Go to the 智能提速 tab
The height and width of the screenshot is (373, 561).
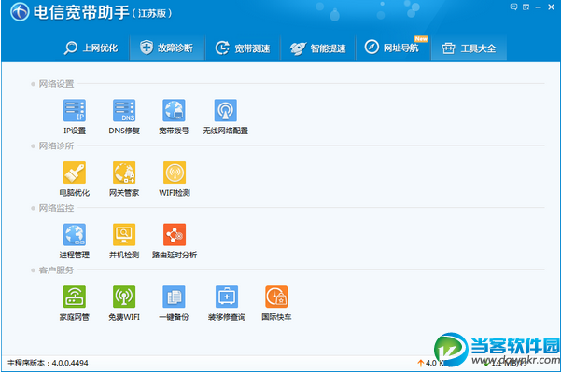(x=318, y=48)
